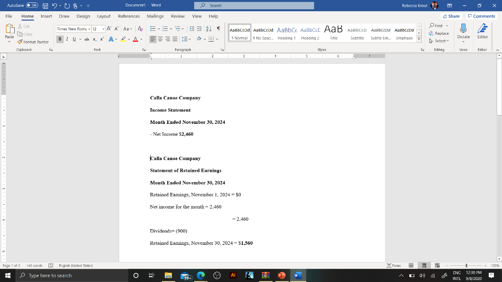The height and width of the screenshot is (282, 502).
Task: Click the Redo repeat icon
Action: coord(67,6)
